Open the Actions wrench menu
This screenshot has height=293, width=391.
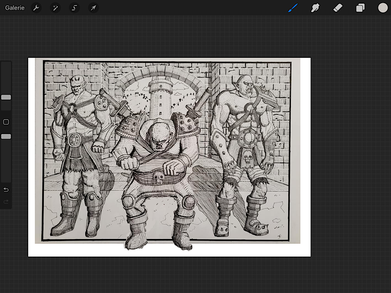[36, 8]
